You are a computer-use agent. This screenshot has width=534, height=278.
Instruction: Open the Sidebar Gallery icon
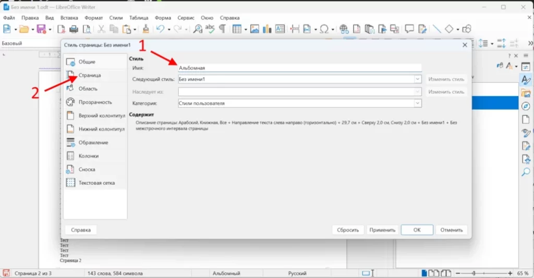pyautogui.click(x=526, y=93)
